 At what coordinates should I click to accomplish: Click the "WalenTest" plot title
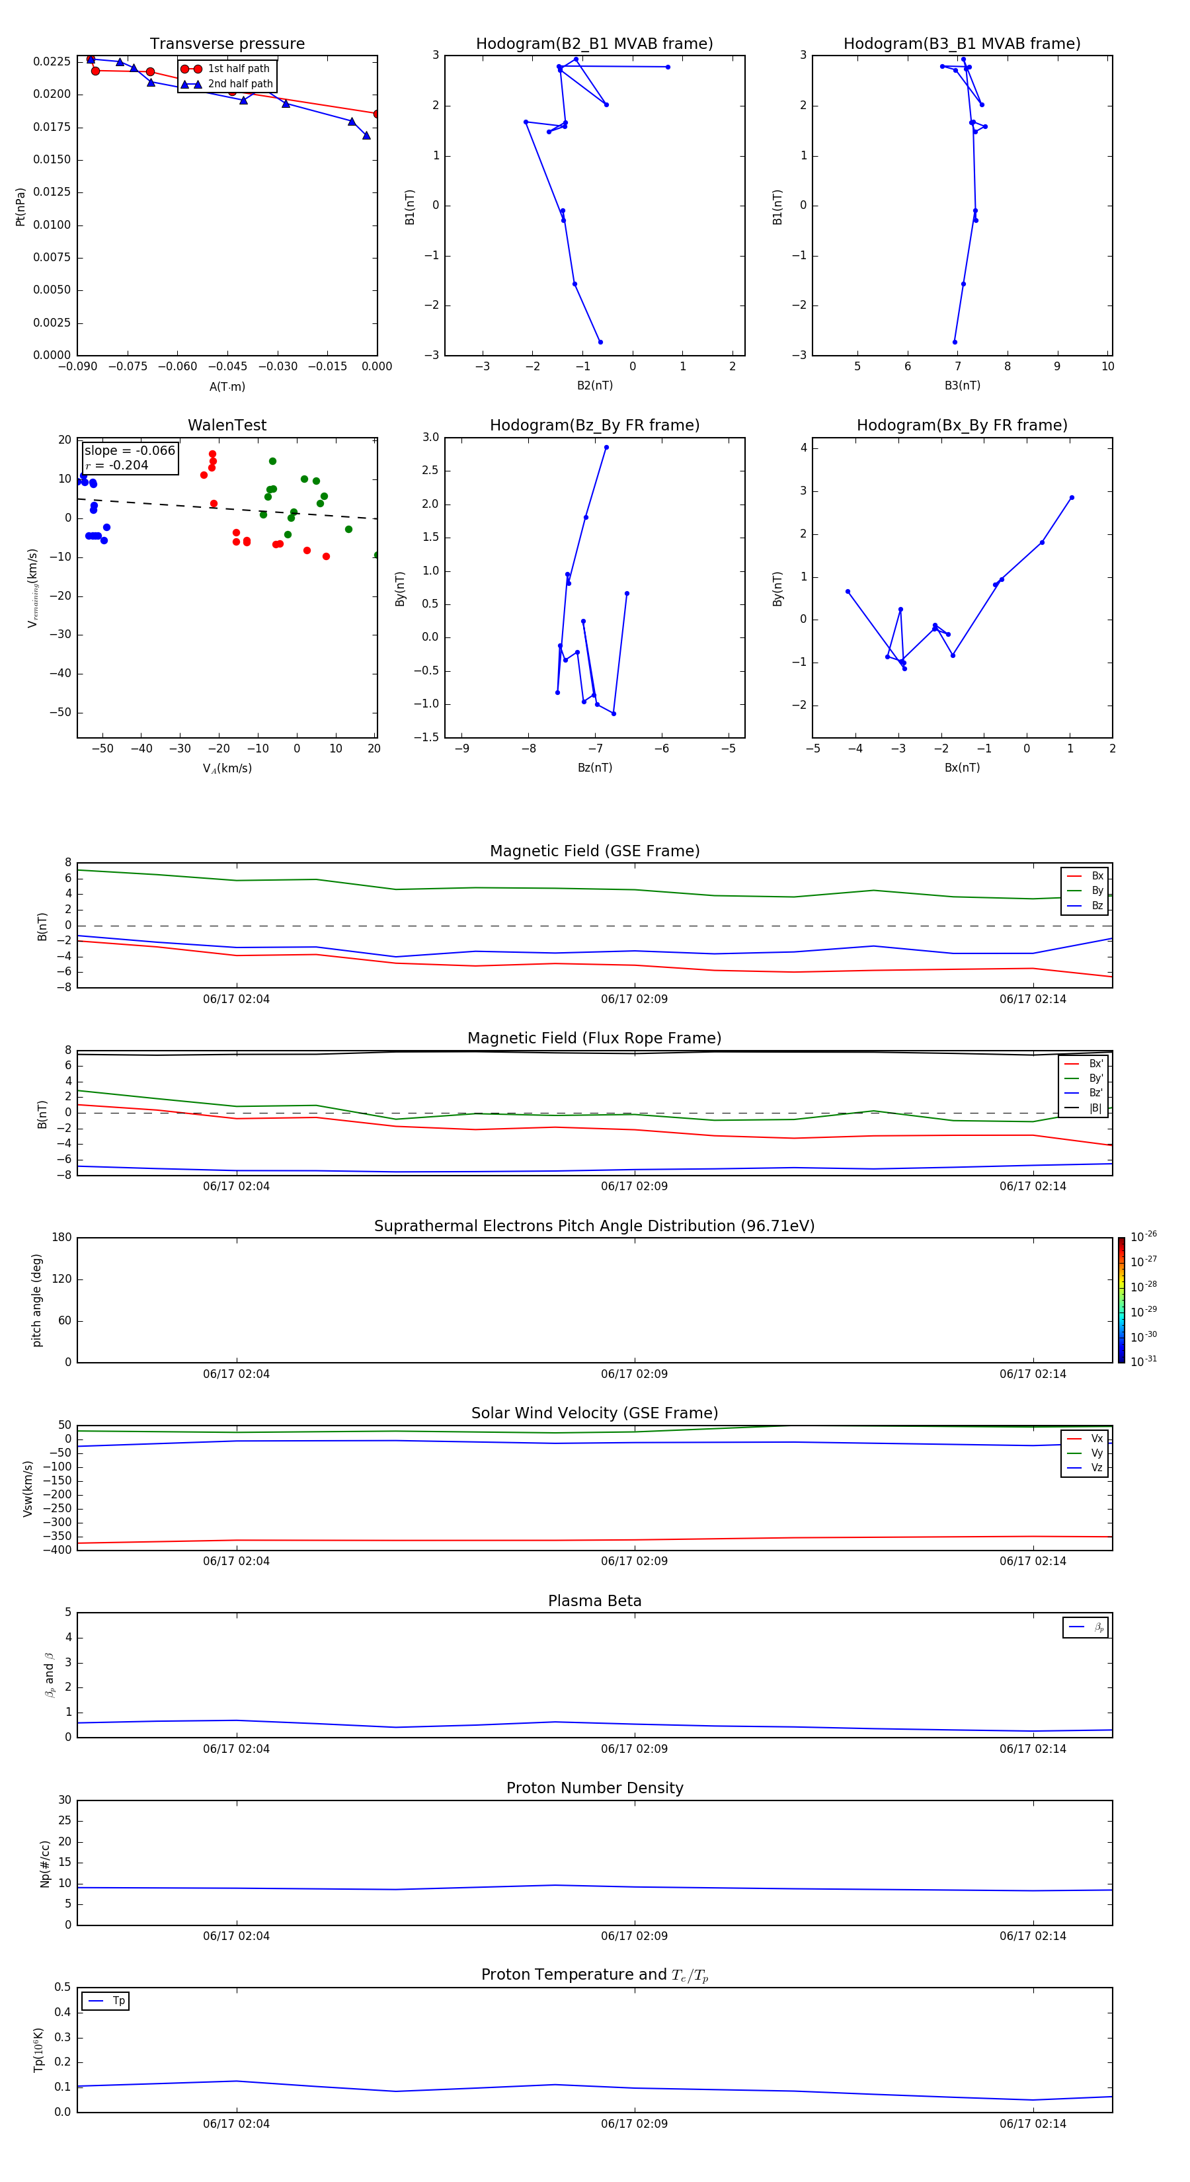[227, 425]
